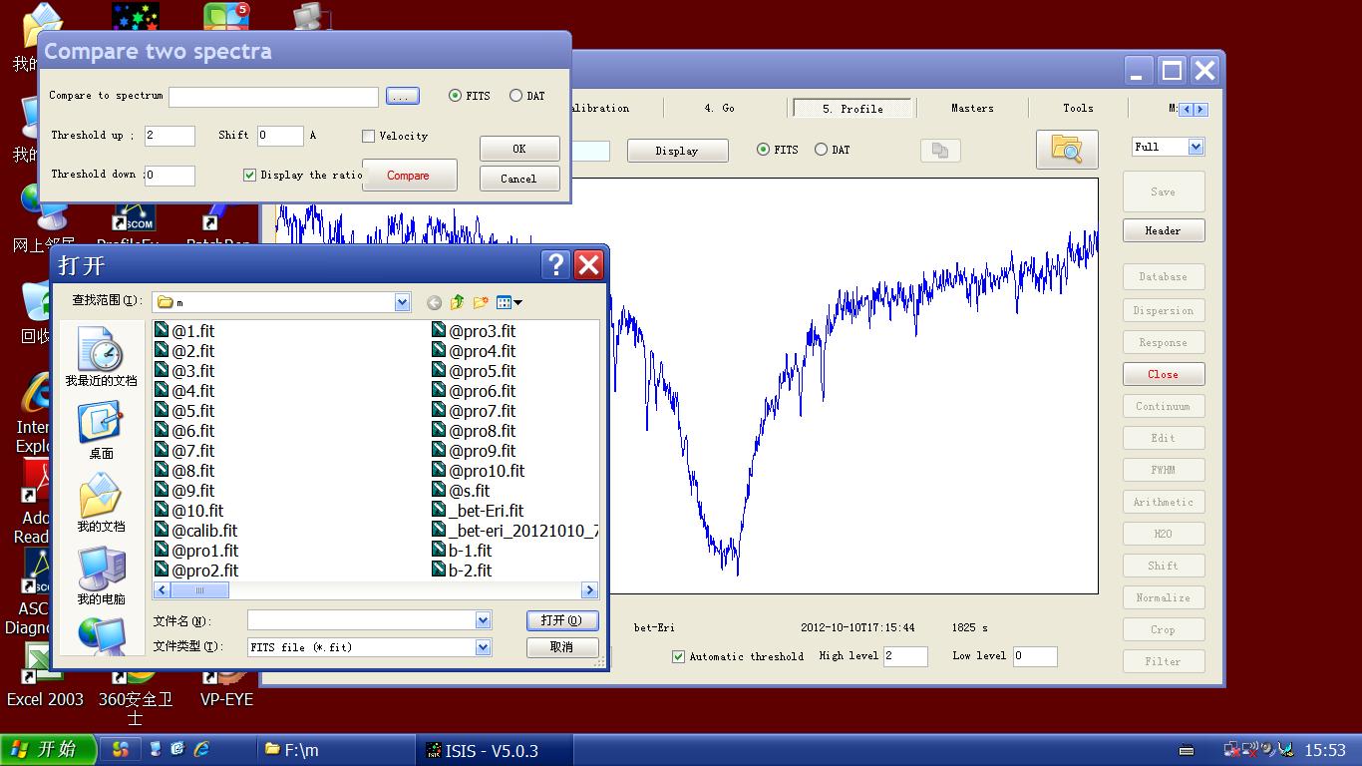Switch to the Masters tab
Screen dimensions: 1362x766
point(971,108)
